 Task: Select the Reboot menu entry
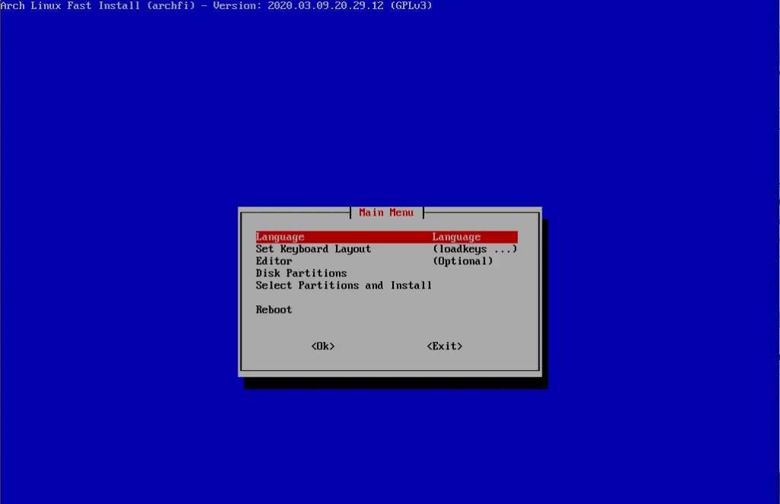(274, 310)
